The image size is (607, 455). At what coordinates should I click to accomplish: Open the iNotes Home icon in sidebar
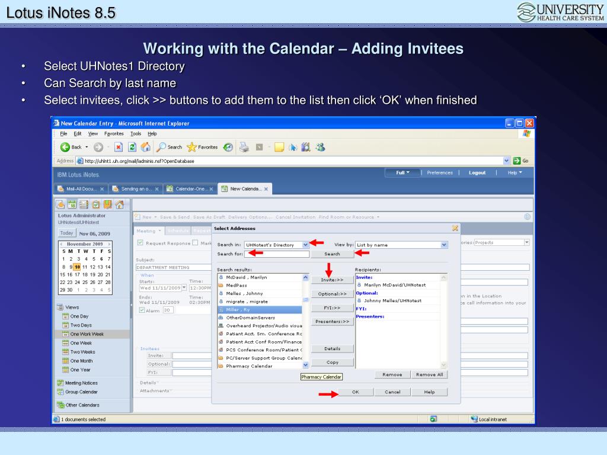pyautogui.click(x=120, y=204)
